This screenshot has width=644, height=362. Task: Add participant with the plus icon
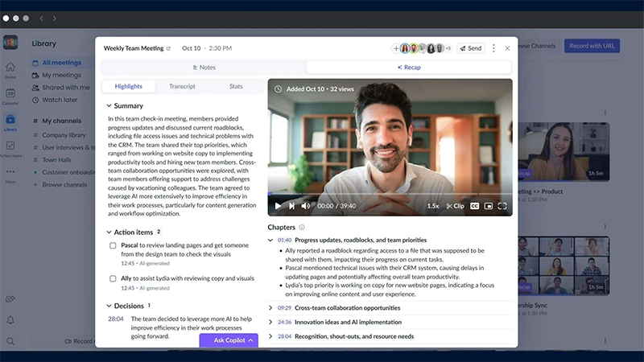click(396, 48)
